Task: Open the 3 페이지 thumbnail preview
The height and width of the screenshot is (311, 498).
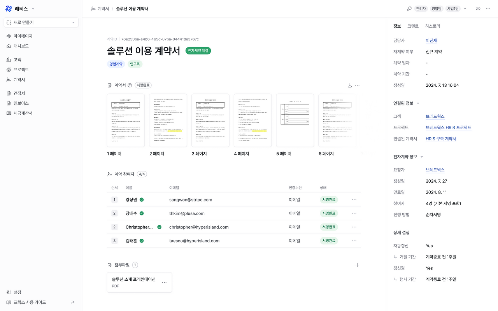Action: click(210, 120)
